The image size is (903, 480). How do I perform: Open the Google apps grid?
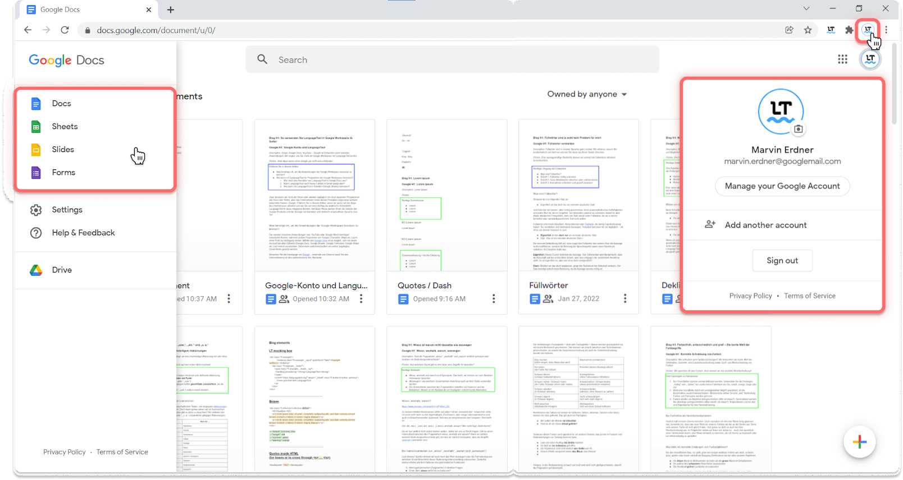coord(842,59)
